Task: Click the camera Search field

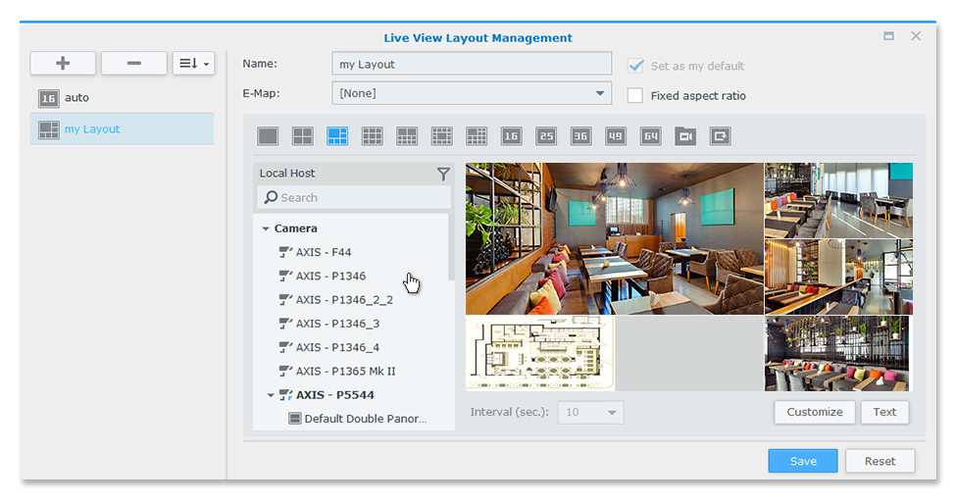Action: click(x=354, y=197)
